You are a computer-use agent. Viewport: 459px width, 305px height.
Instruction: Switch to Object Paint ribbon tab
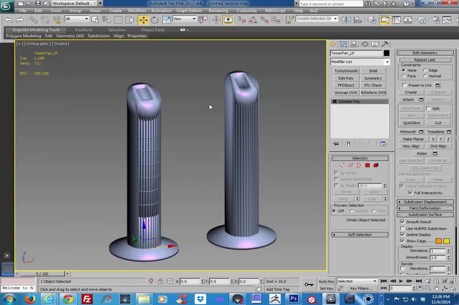coord(153,30)
